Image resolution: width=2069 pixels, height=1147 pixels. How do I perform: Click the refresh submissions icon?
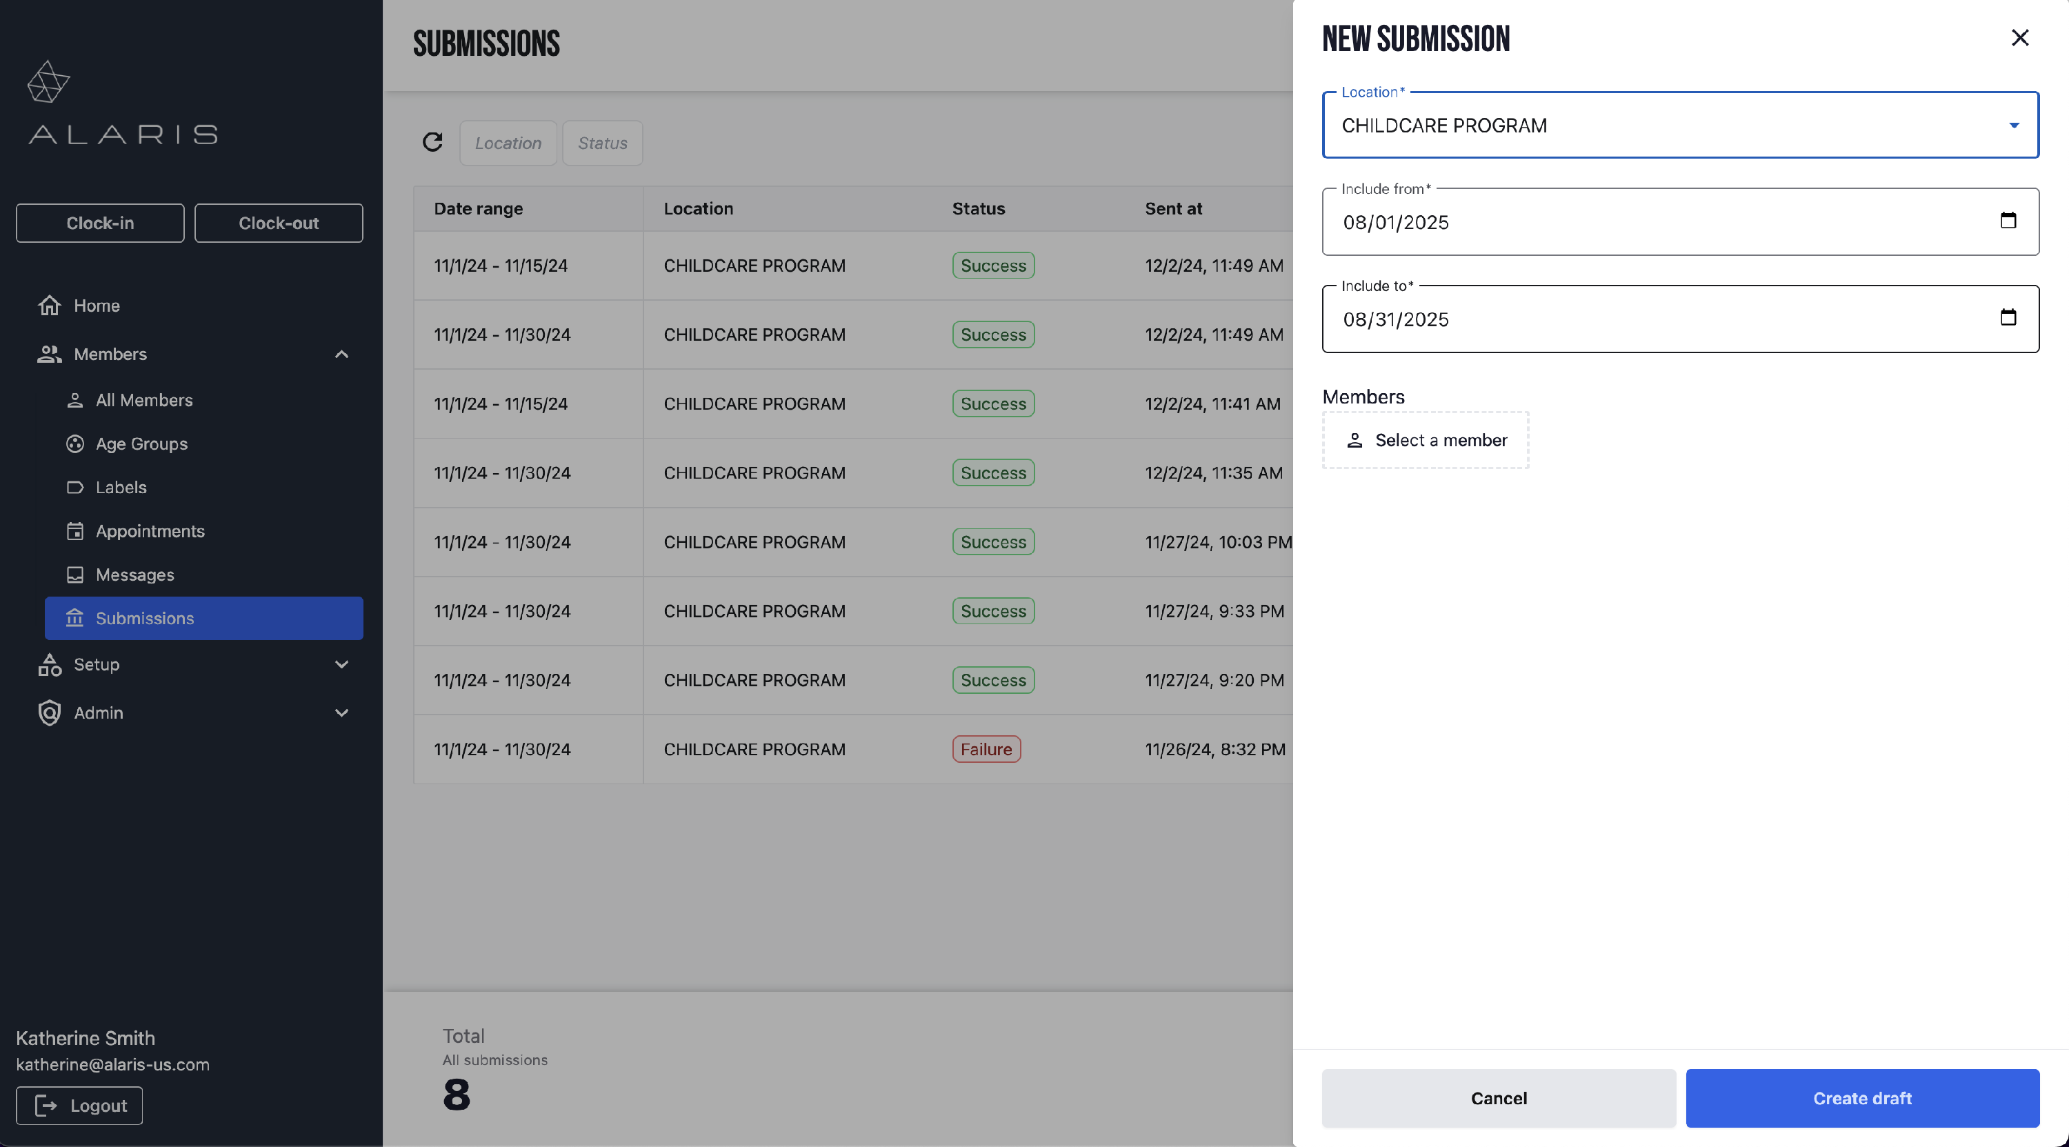[432, 142]
